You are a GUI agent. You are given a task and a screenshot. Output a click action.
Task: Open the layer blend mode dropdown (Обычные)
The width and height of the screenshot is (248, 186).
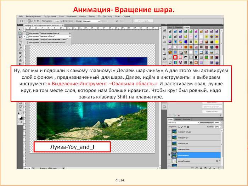click(x=183, y=123)
